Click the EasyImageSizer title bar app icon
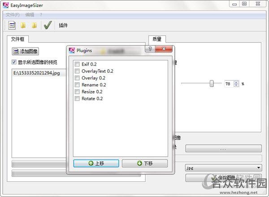Image resolution: width=269 pixels, height=197 pixels. [x=6, y=5]
